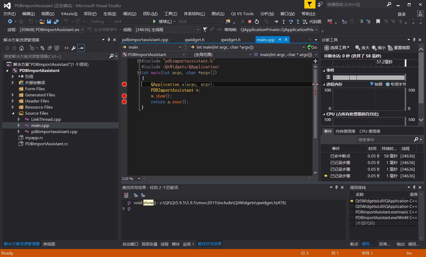Click the Show Next Statement arrow icon
426x257 pixels.
276,22
